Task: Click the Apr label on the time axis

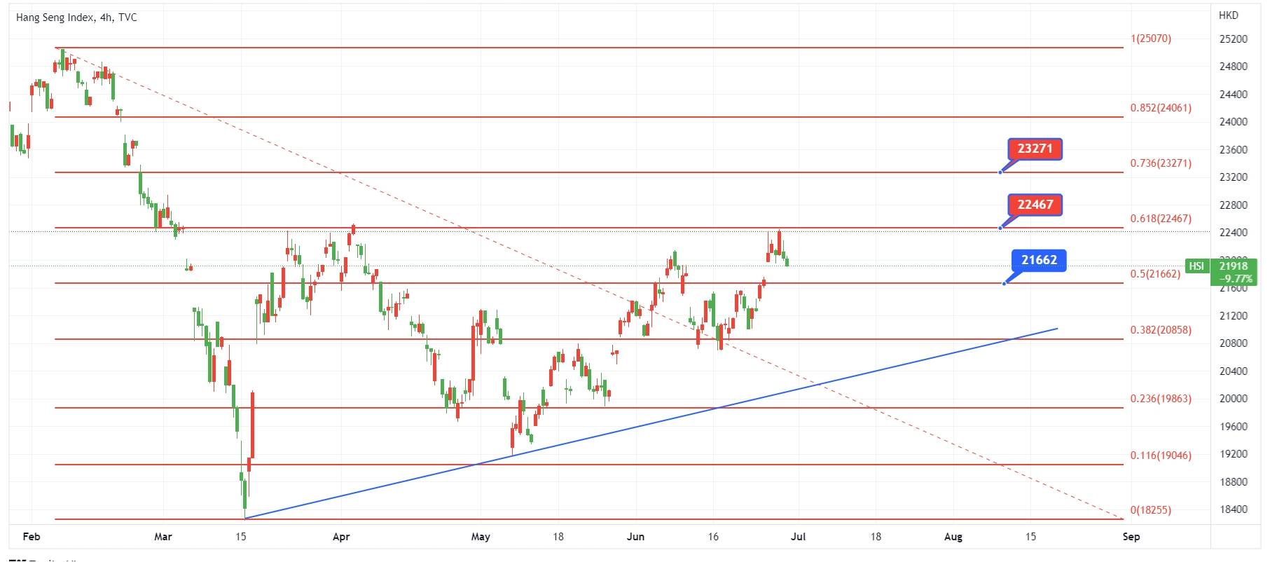Action: tap(341, 537)
